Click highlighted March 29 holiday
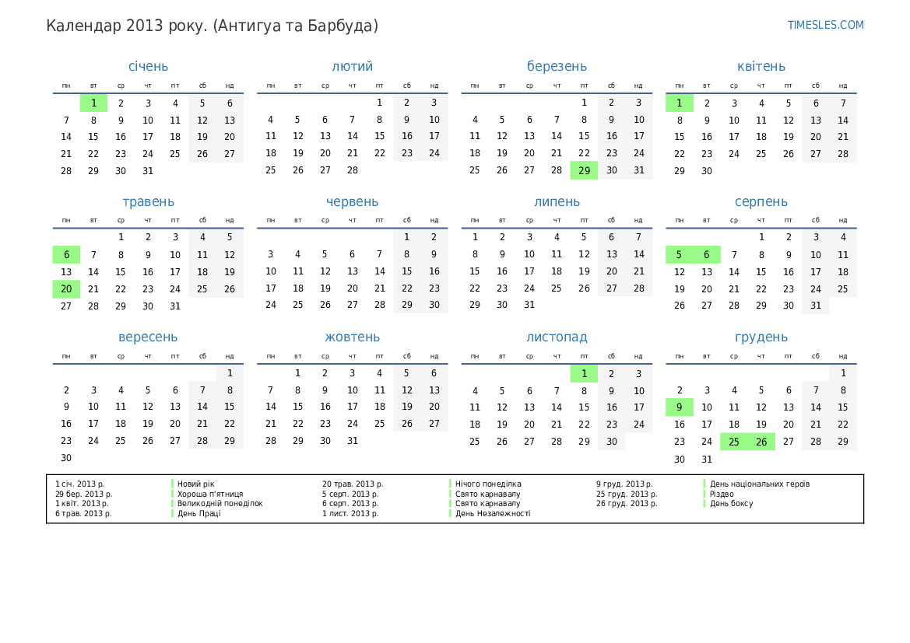The height and width of the screenshot is (643, 910). [x=584, y=170]
